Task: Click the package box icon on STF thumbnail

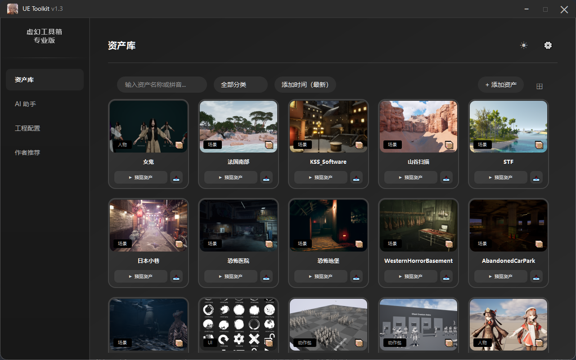Action: pos(539,145)
